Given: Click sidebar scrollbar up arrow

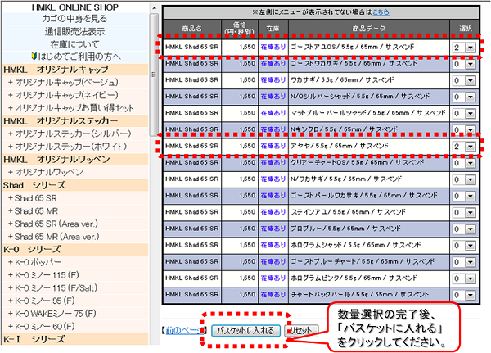Looking at the screenshot, I should [154, 8].
